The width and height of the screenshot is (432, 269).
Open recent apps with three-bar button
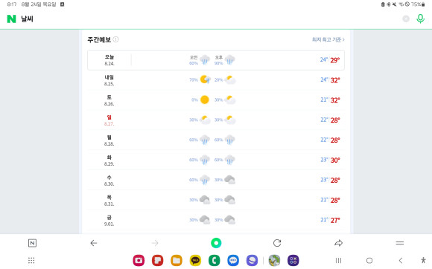pos(338,260)
